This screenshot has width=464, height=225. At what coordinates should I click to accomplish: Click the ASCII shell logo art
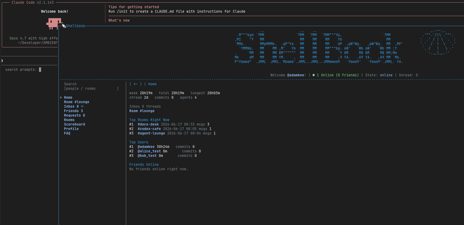pyautogui.click(x=438, y=42)
